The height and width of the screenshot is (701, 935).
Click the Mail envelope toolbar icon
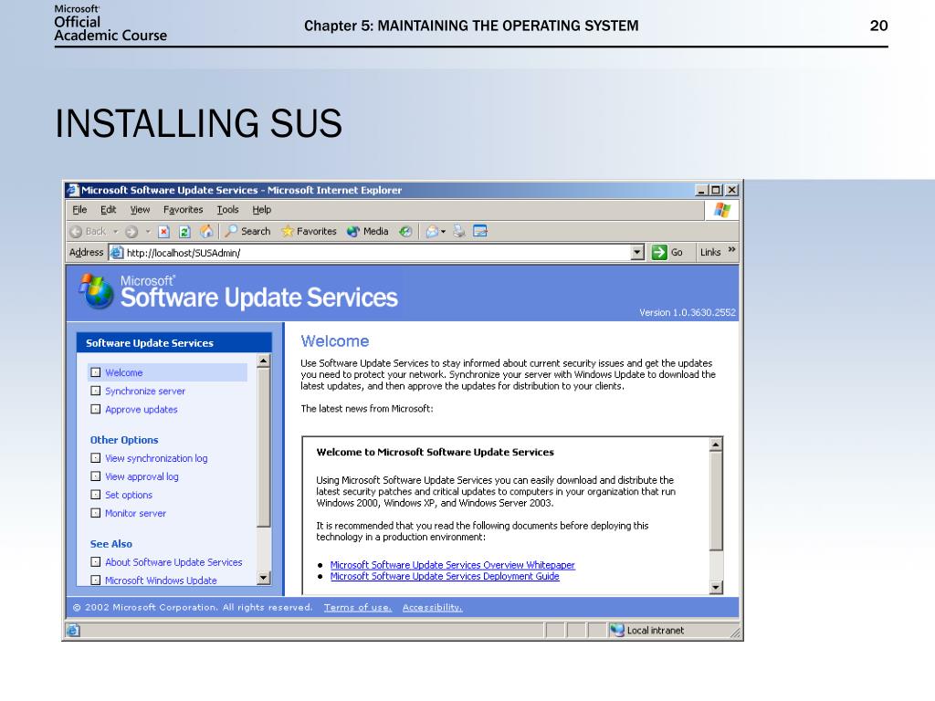click(432, 231)
